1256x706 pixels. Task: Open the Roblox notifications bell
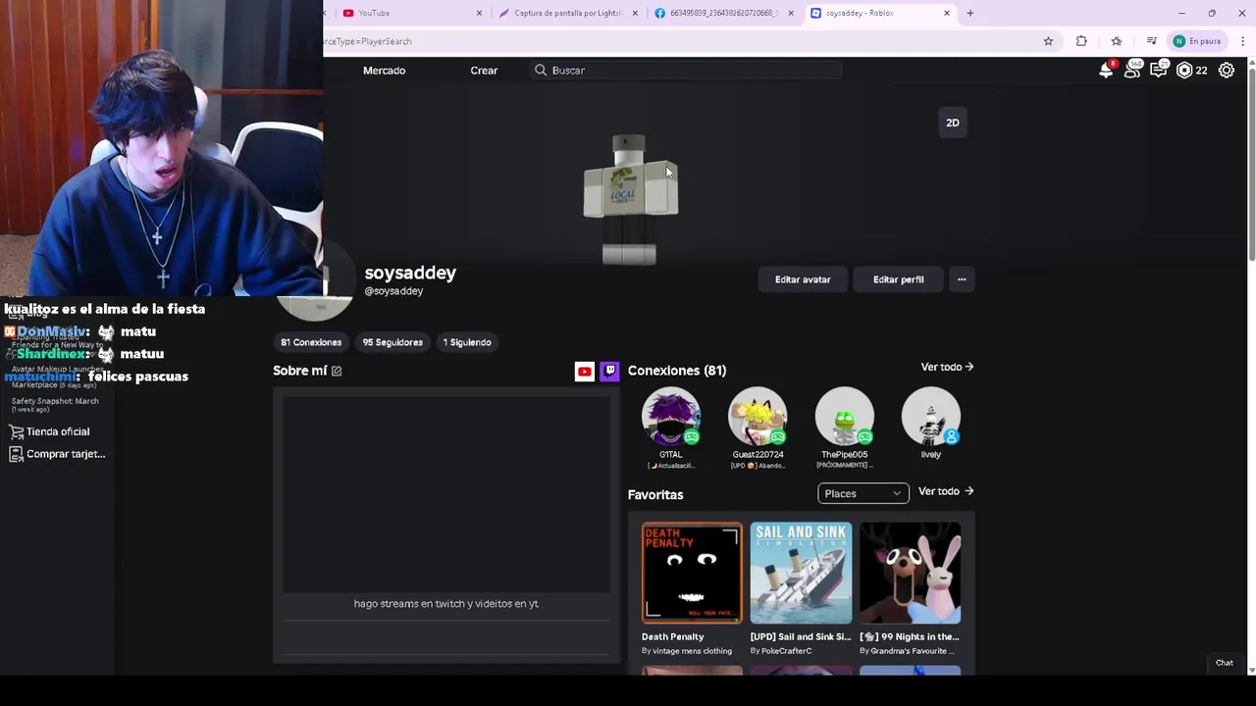[x=1106, y=71]
